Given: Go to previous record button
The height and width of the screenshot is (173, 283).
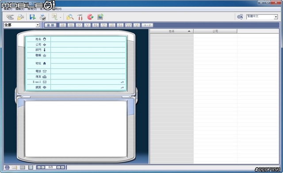Looking at the screenshot, I should tap(43, 167).
